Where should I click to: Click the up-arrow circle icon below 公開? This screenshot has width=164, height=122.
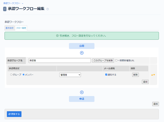(82, 53)
